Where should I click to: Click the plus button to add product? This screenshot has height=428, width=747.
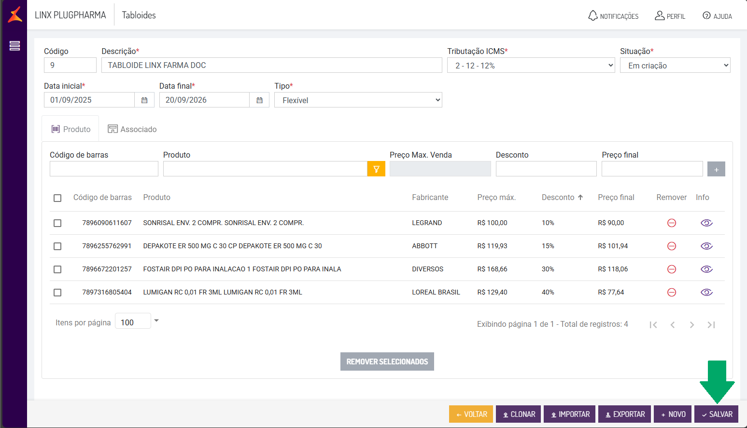pos(716,169)
